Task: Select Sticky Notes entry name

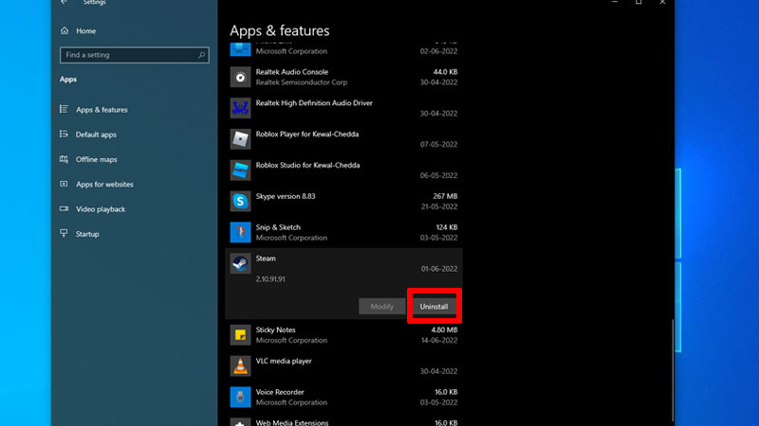Action: [x=275, y=329]
